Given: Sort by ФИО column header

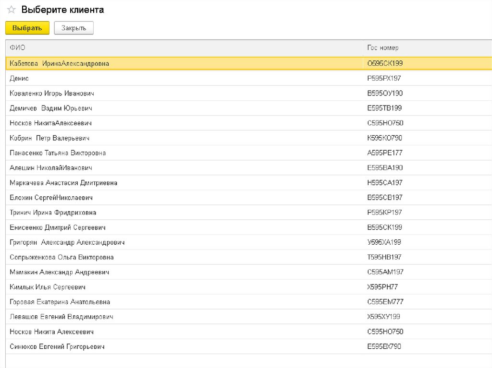Looking at the screenshot, I should (18, 48).
